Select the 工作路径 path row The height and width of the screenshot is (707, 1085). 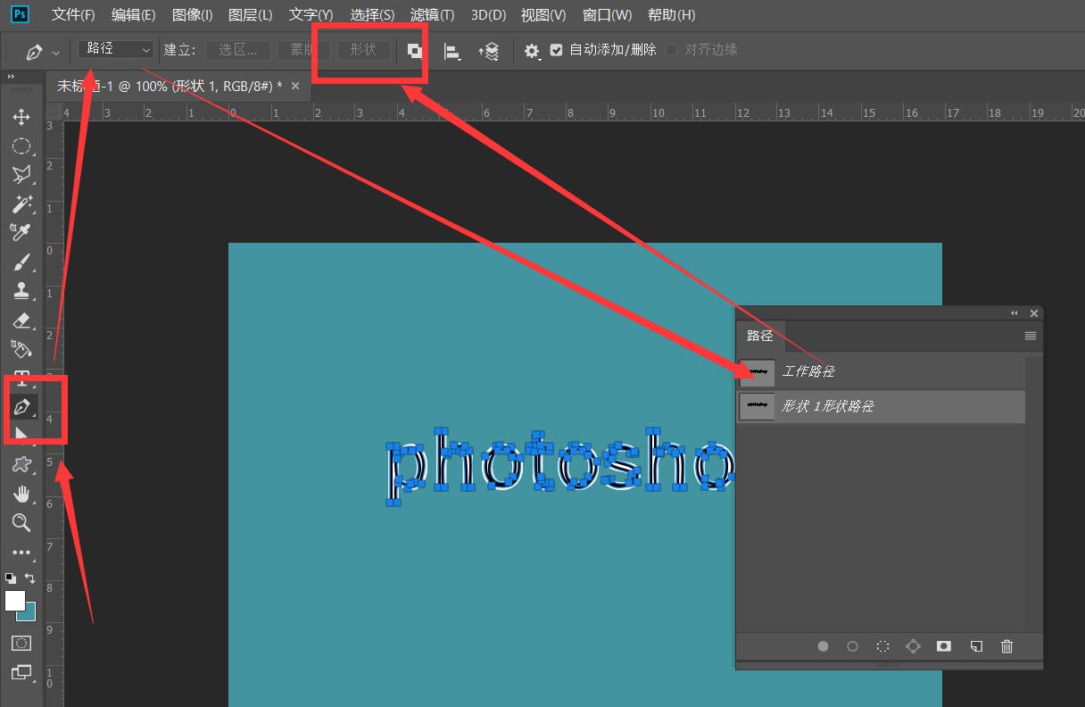coord(881,371)
